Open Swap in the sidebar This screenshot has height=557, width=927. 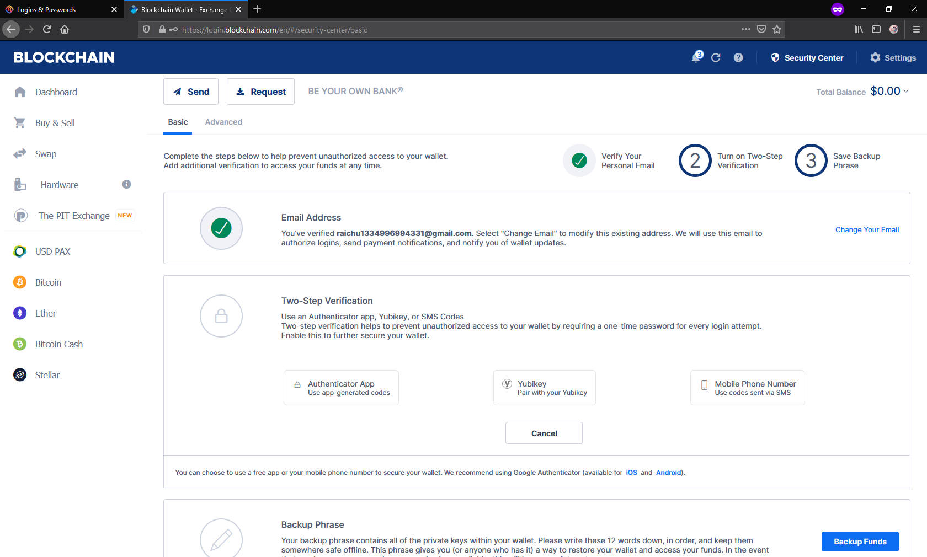35,154
